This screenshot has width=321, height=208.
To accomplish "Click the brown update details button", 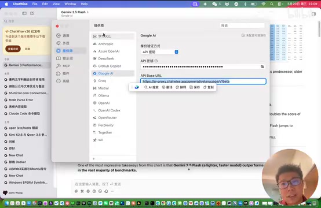I will 13,49.
